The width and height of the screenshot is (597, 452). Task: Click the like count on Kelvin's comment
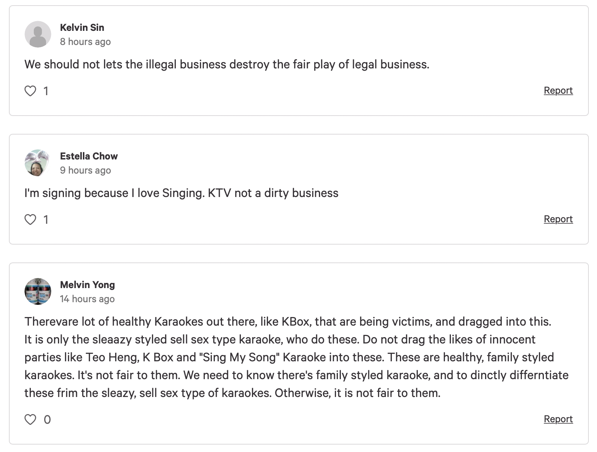[46, 91]
